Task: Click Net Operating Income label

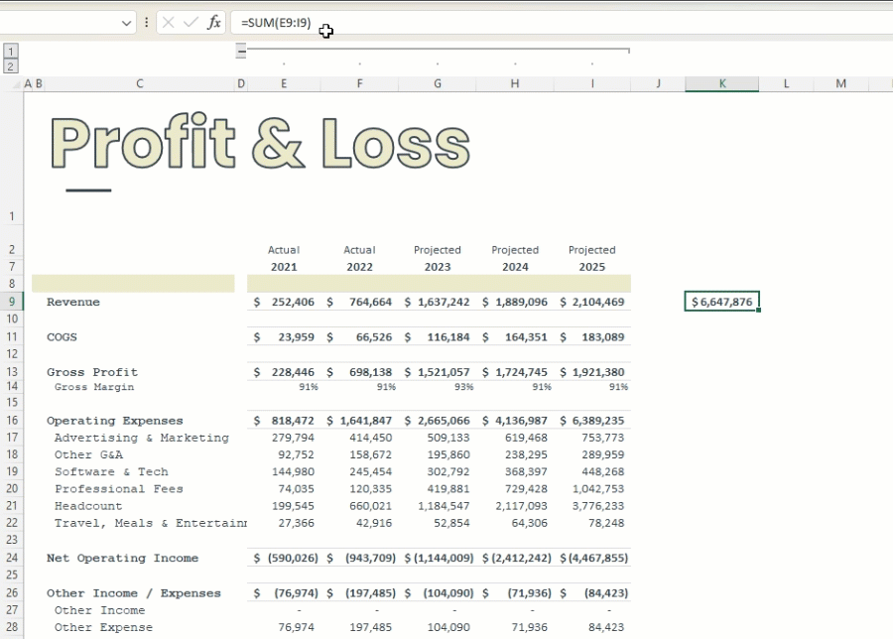Action: (122, 558)
